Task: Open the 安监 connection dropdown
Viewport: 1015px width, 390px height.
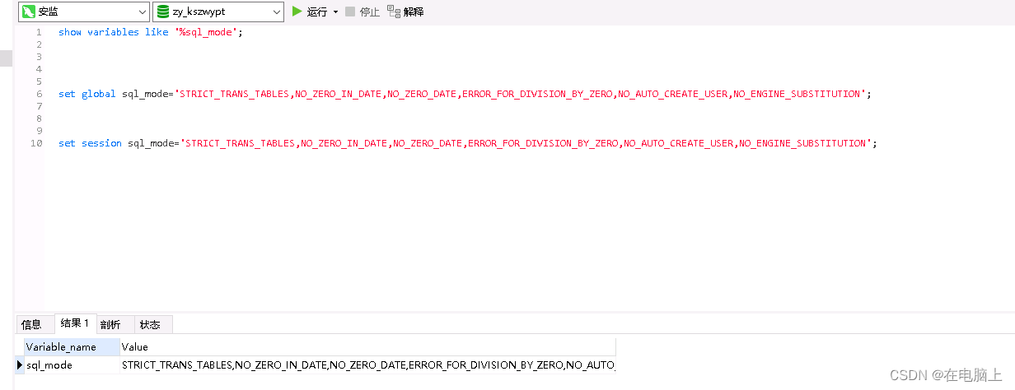Action: coord(84,12)
